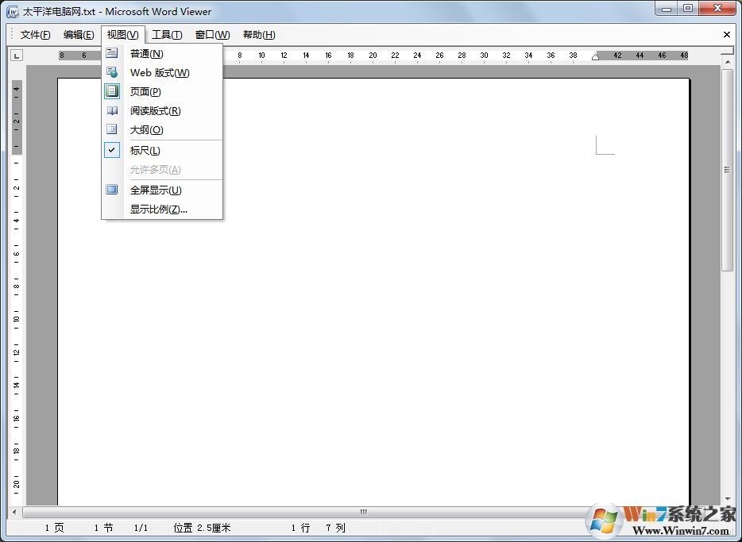This screenshot has width=742, height=542.
Task: Click the tab stop selector at ruler corner
Action: 16,56
